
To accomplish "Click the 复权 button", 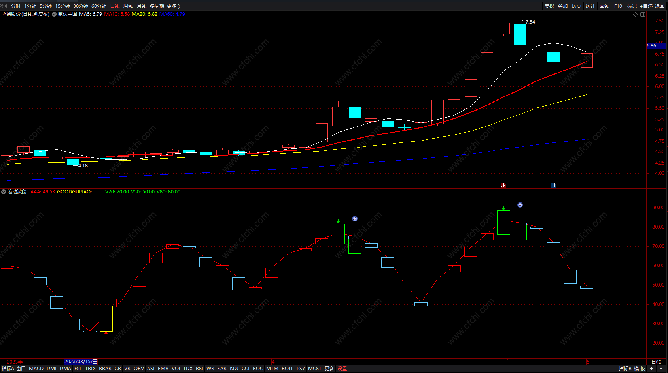I will point(549,6).
